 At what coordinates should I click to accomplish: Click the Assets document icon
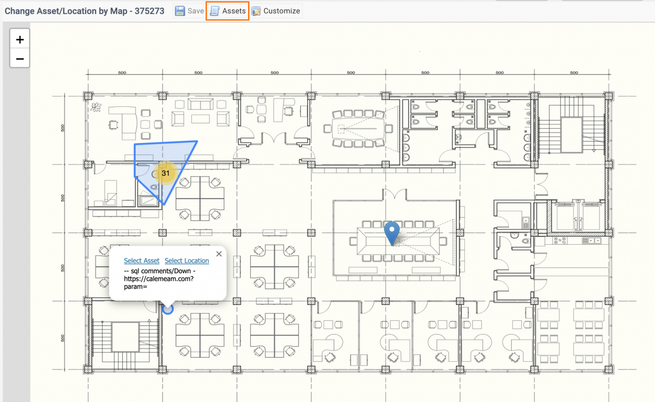tap(215, 11)
